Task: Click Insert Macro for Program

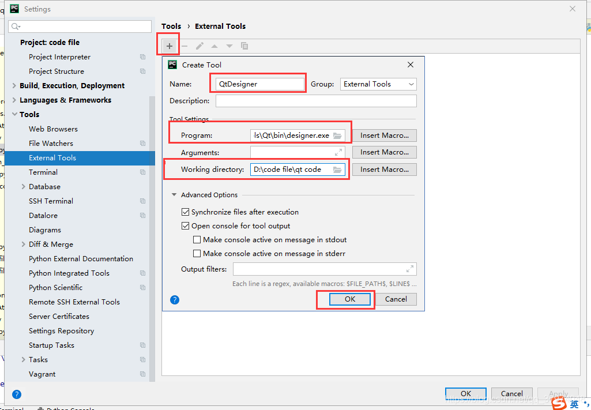Action: [x=385, y=136]
